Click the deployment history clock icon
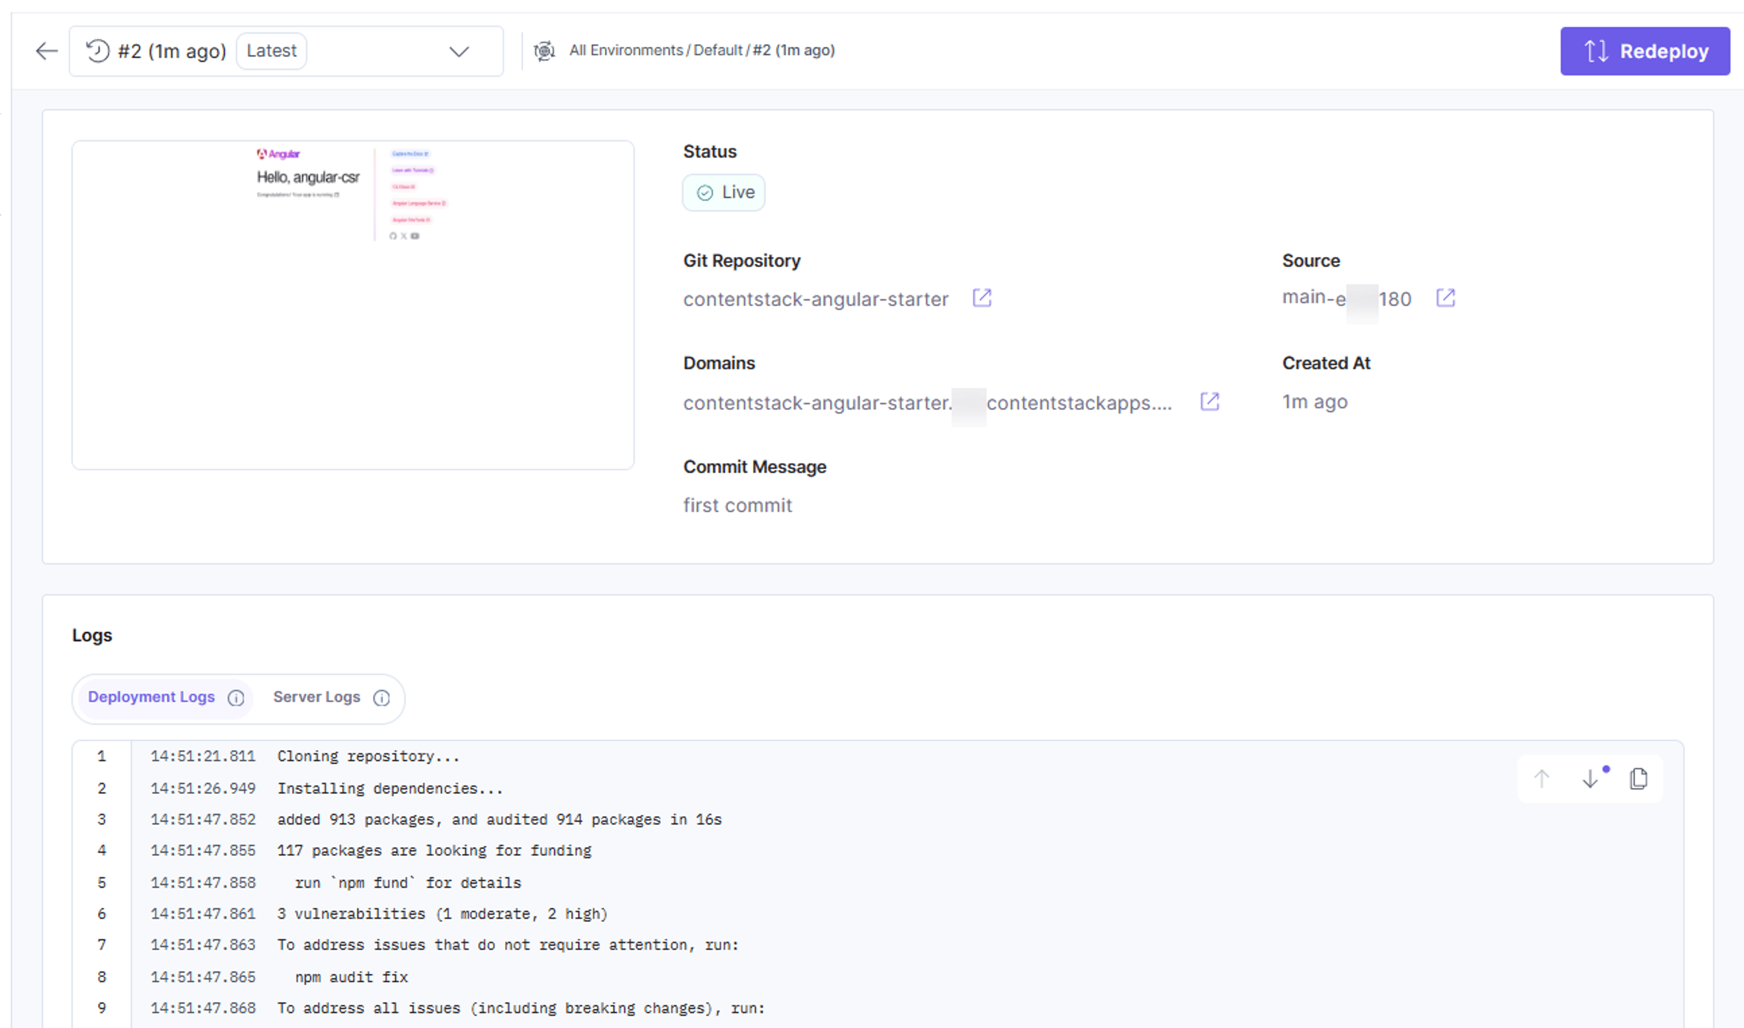The width and height of the screenshot is (1744, 1028). click(98, 51)
